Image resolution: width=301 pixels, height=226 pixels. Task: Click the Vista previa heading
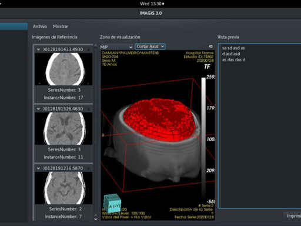coord(228,37)
